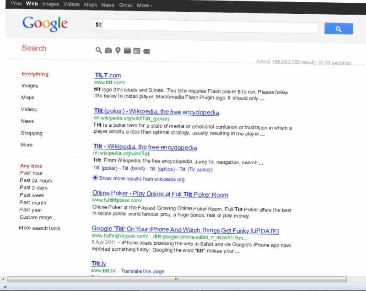Filter by Maps in the left sidebar
This screenshot has height=291, width=366.
click(x=28, y=97)
